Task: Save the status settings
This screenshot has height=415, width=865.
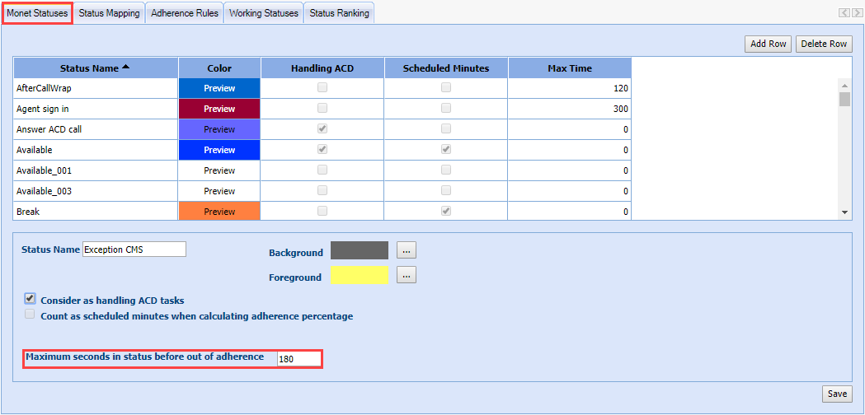Action: [x=837, y=394]
